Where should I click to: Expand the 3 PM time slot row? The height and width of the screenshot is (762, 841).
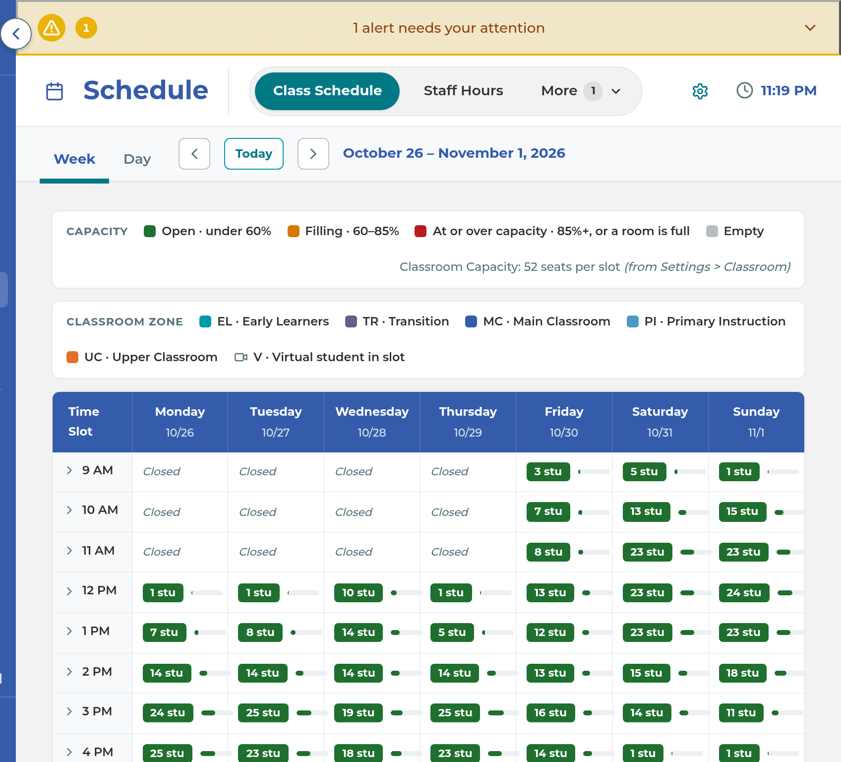[69, 711]
